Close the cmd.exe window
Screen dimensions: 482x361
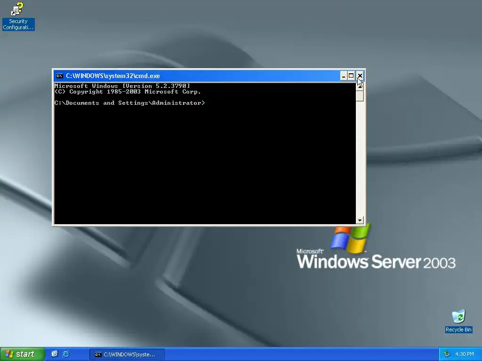360,76
